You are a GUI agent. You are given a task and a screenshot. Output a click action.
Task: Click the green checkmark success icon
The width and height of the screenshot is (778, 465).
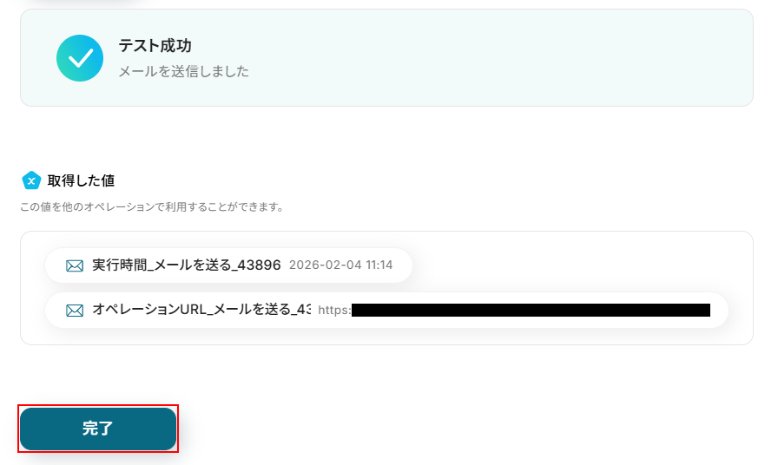pyautogui.click(x=80, y=58)
